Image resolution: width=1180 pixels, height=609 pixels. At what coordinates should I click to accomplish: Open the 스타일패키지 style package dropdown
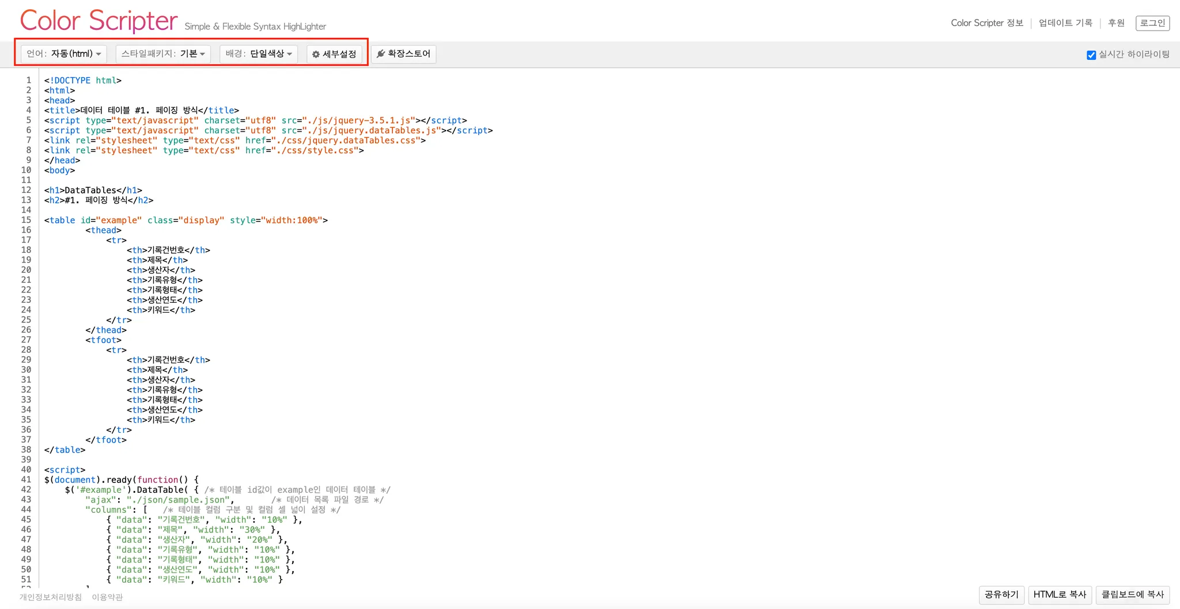click(163, 54)
